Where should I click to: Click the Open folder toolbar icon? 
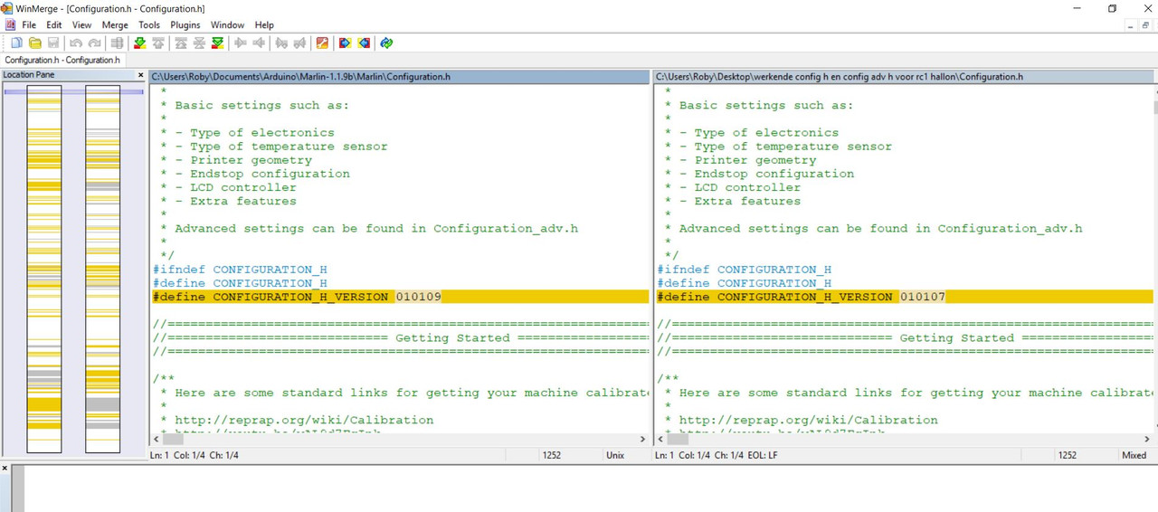(x=35, y=43)
